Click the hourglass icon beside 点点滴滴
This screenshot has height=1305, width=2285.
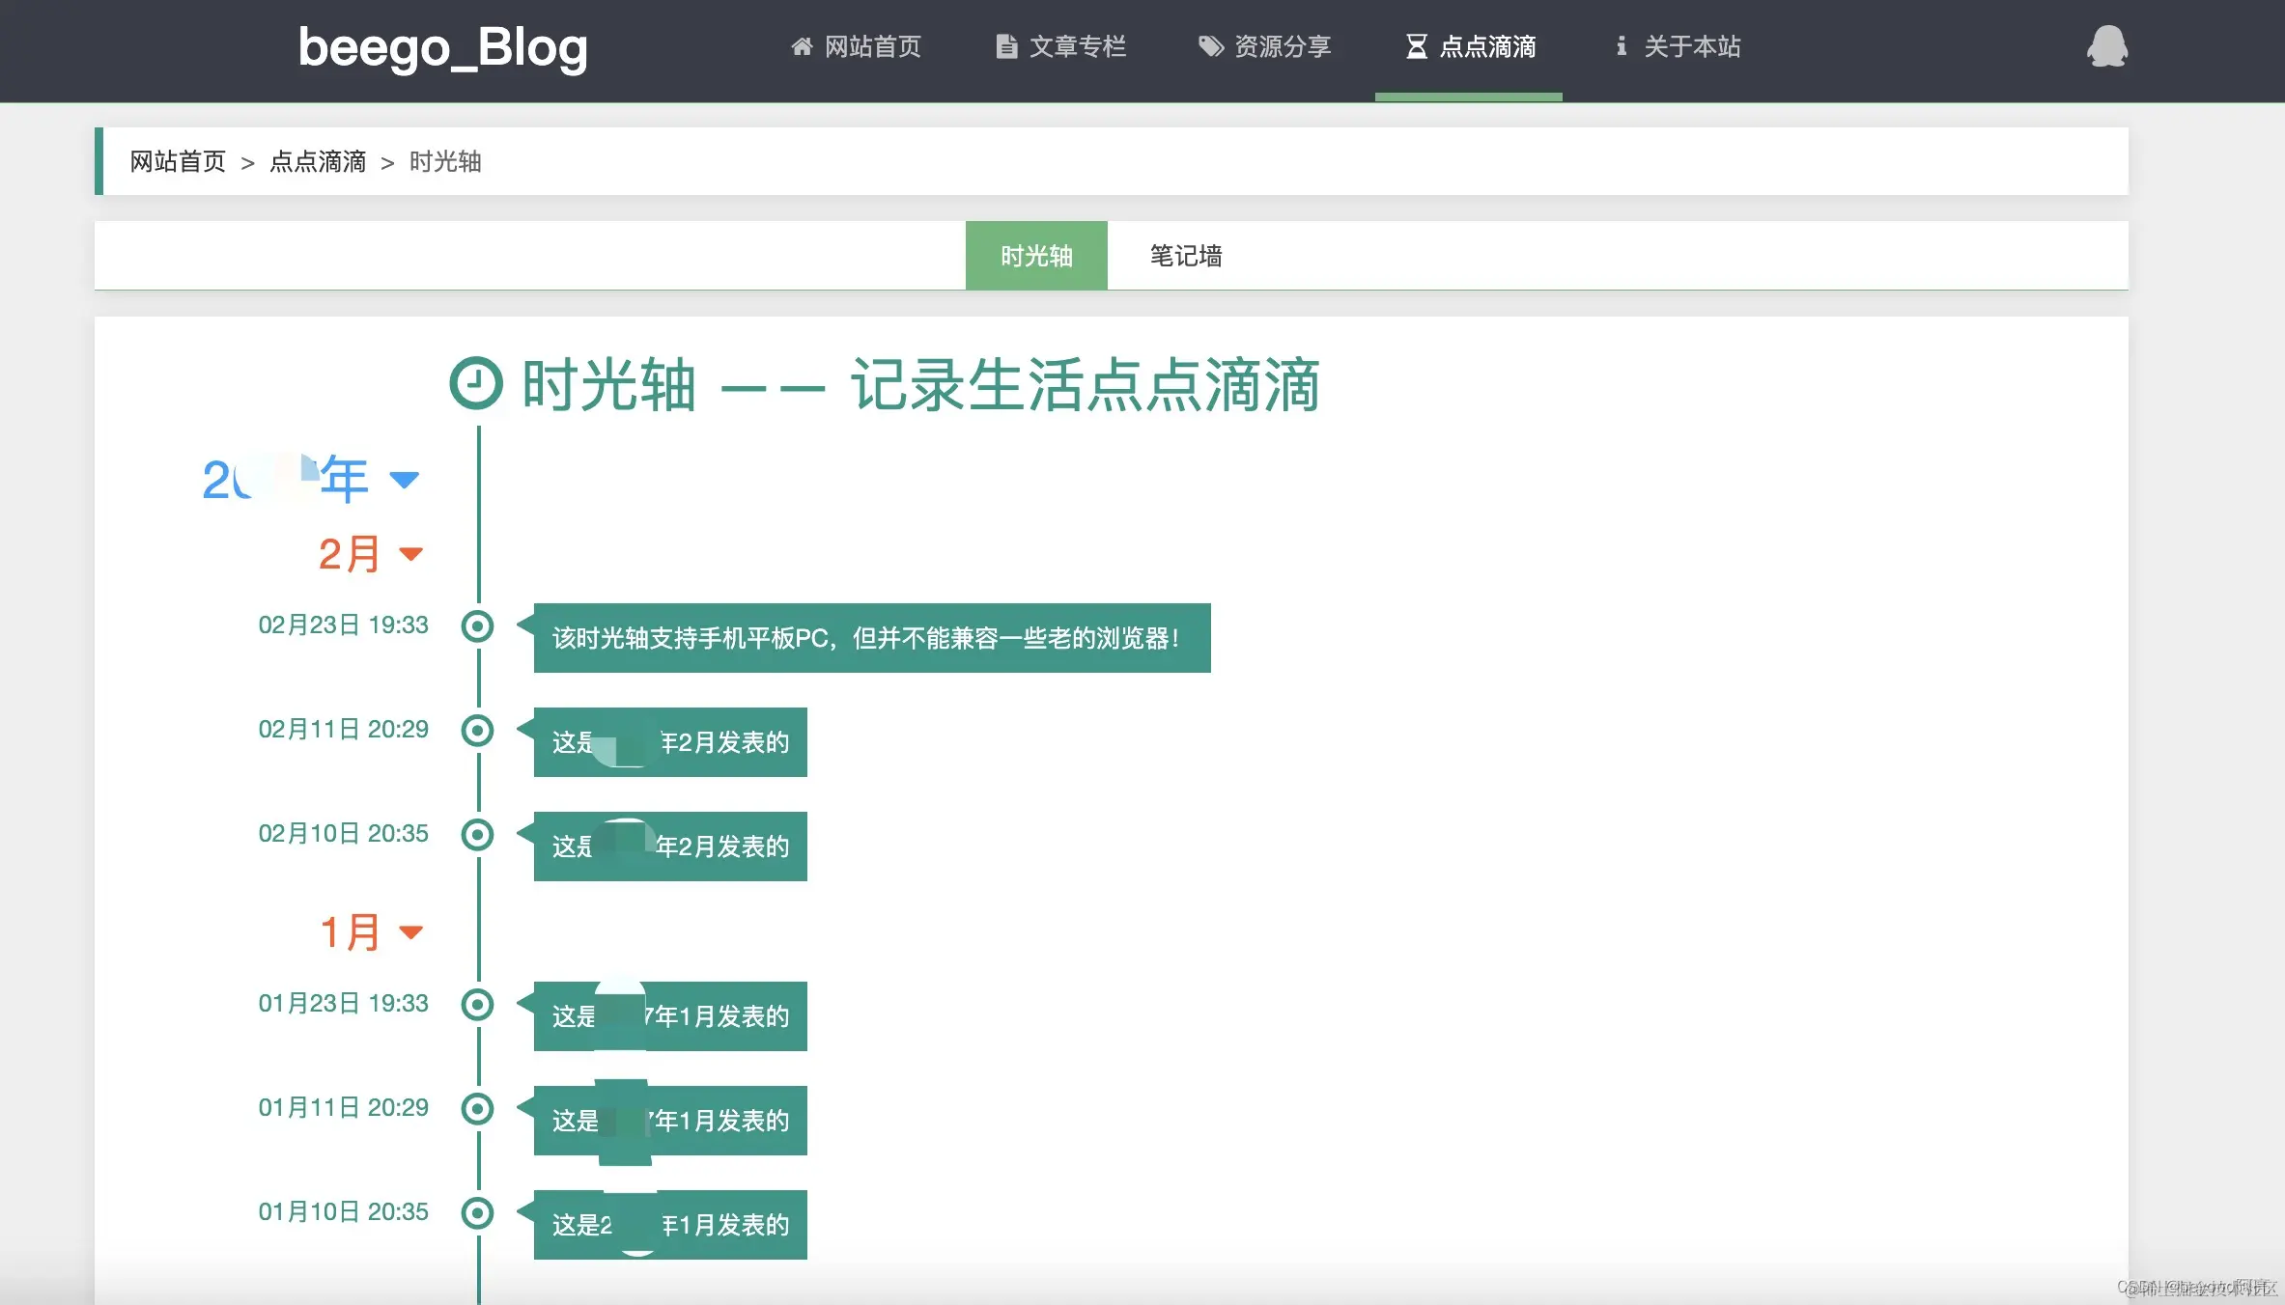click(1416, 46)
